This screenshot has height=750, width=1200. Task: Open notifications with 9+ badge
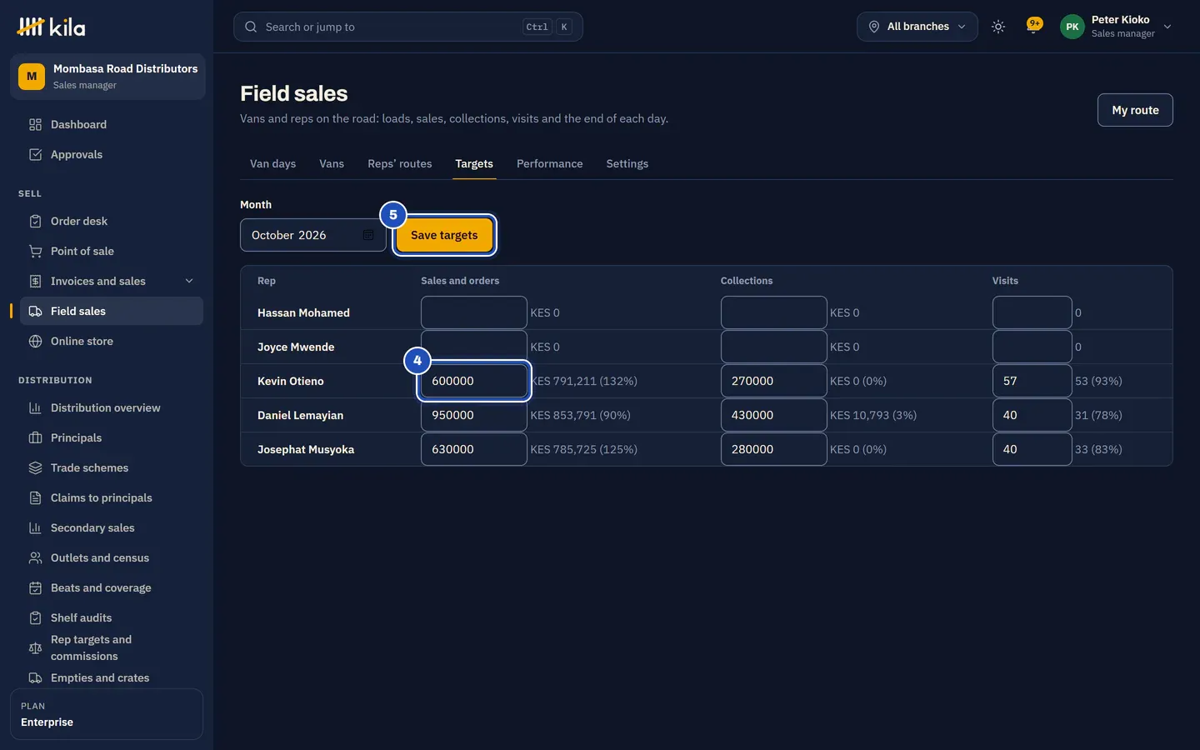pos(1034,26)
